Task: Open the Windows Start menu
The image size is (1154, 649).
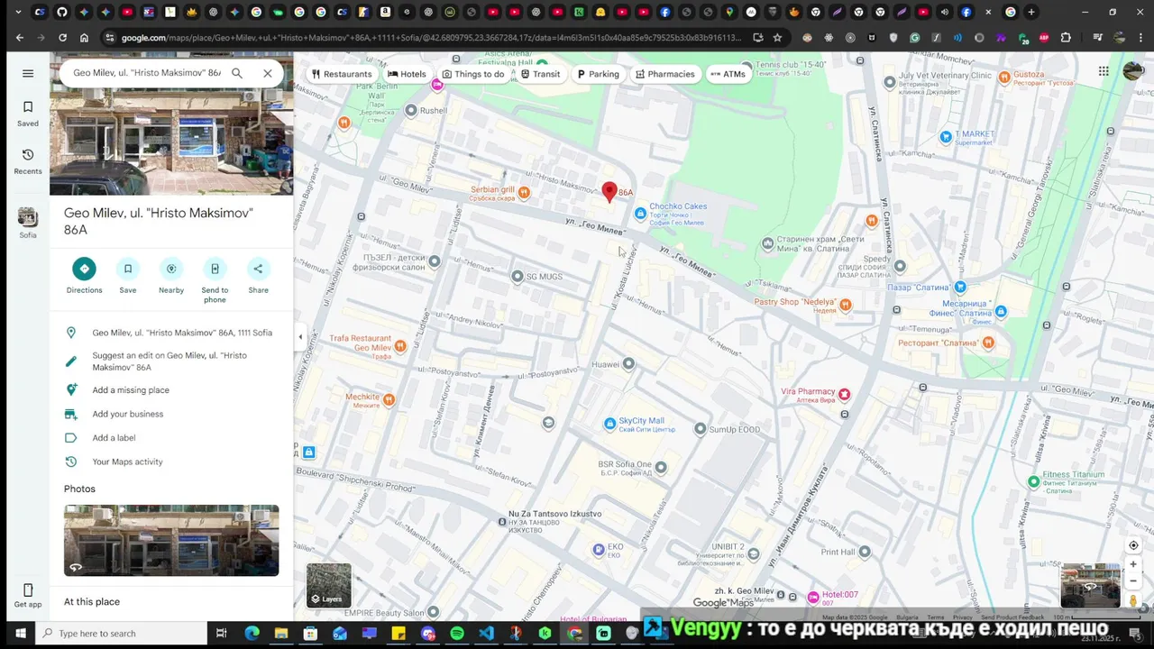Action: (20, 634)
